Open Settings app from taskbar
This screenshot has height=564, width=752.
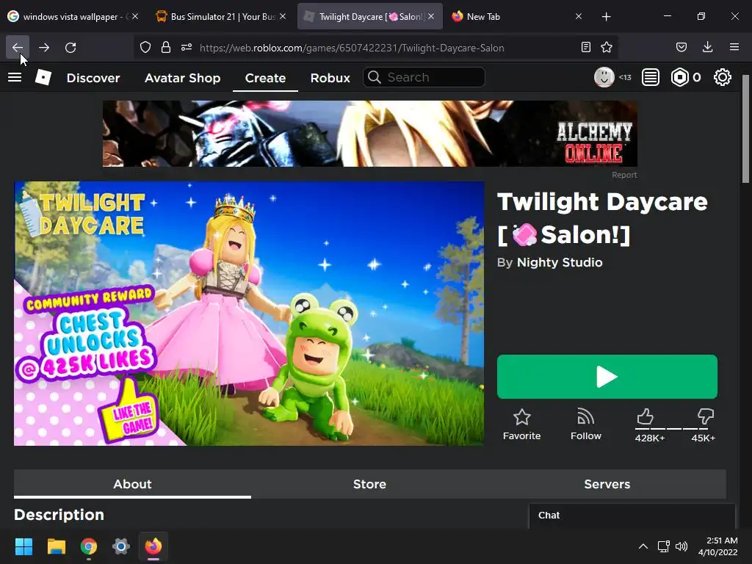pyautogui.click(x=121, y=546)
